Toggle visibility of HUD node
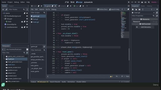This screenshot has width=161, height=90. click(27, 22)
